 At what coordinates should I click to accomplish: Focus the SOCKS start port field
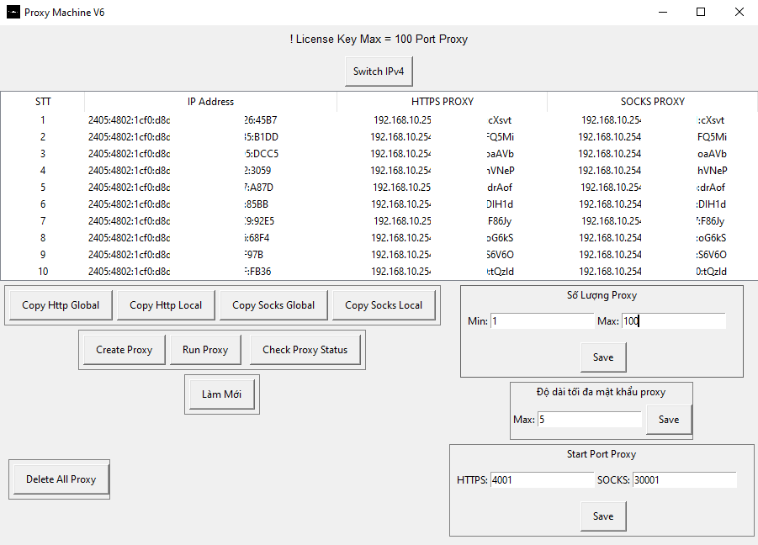685,479
